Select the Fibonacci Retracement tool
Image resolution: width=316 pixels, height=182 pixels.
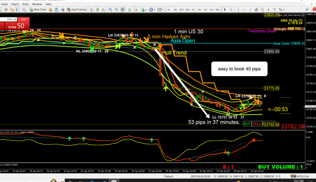tap(262, 10)
